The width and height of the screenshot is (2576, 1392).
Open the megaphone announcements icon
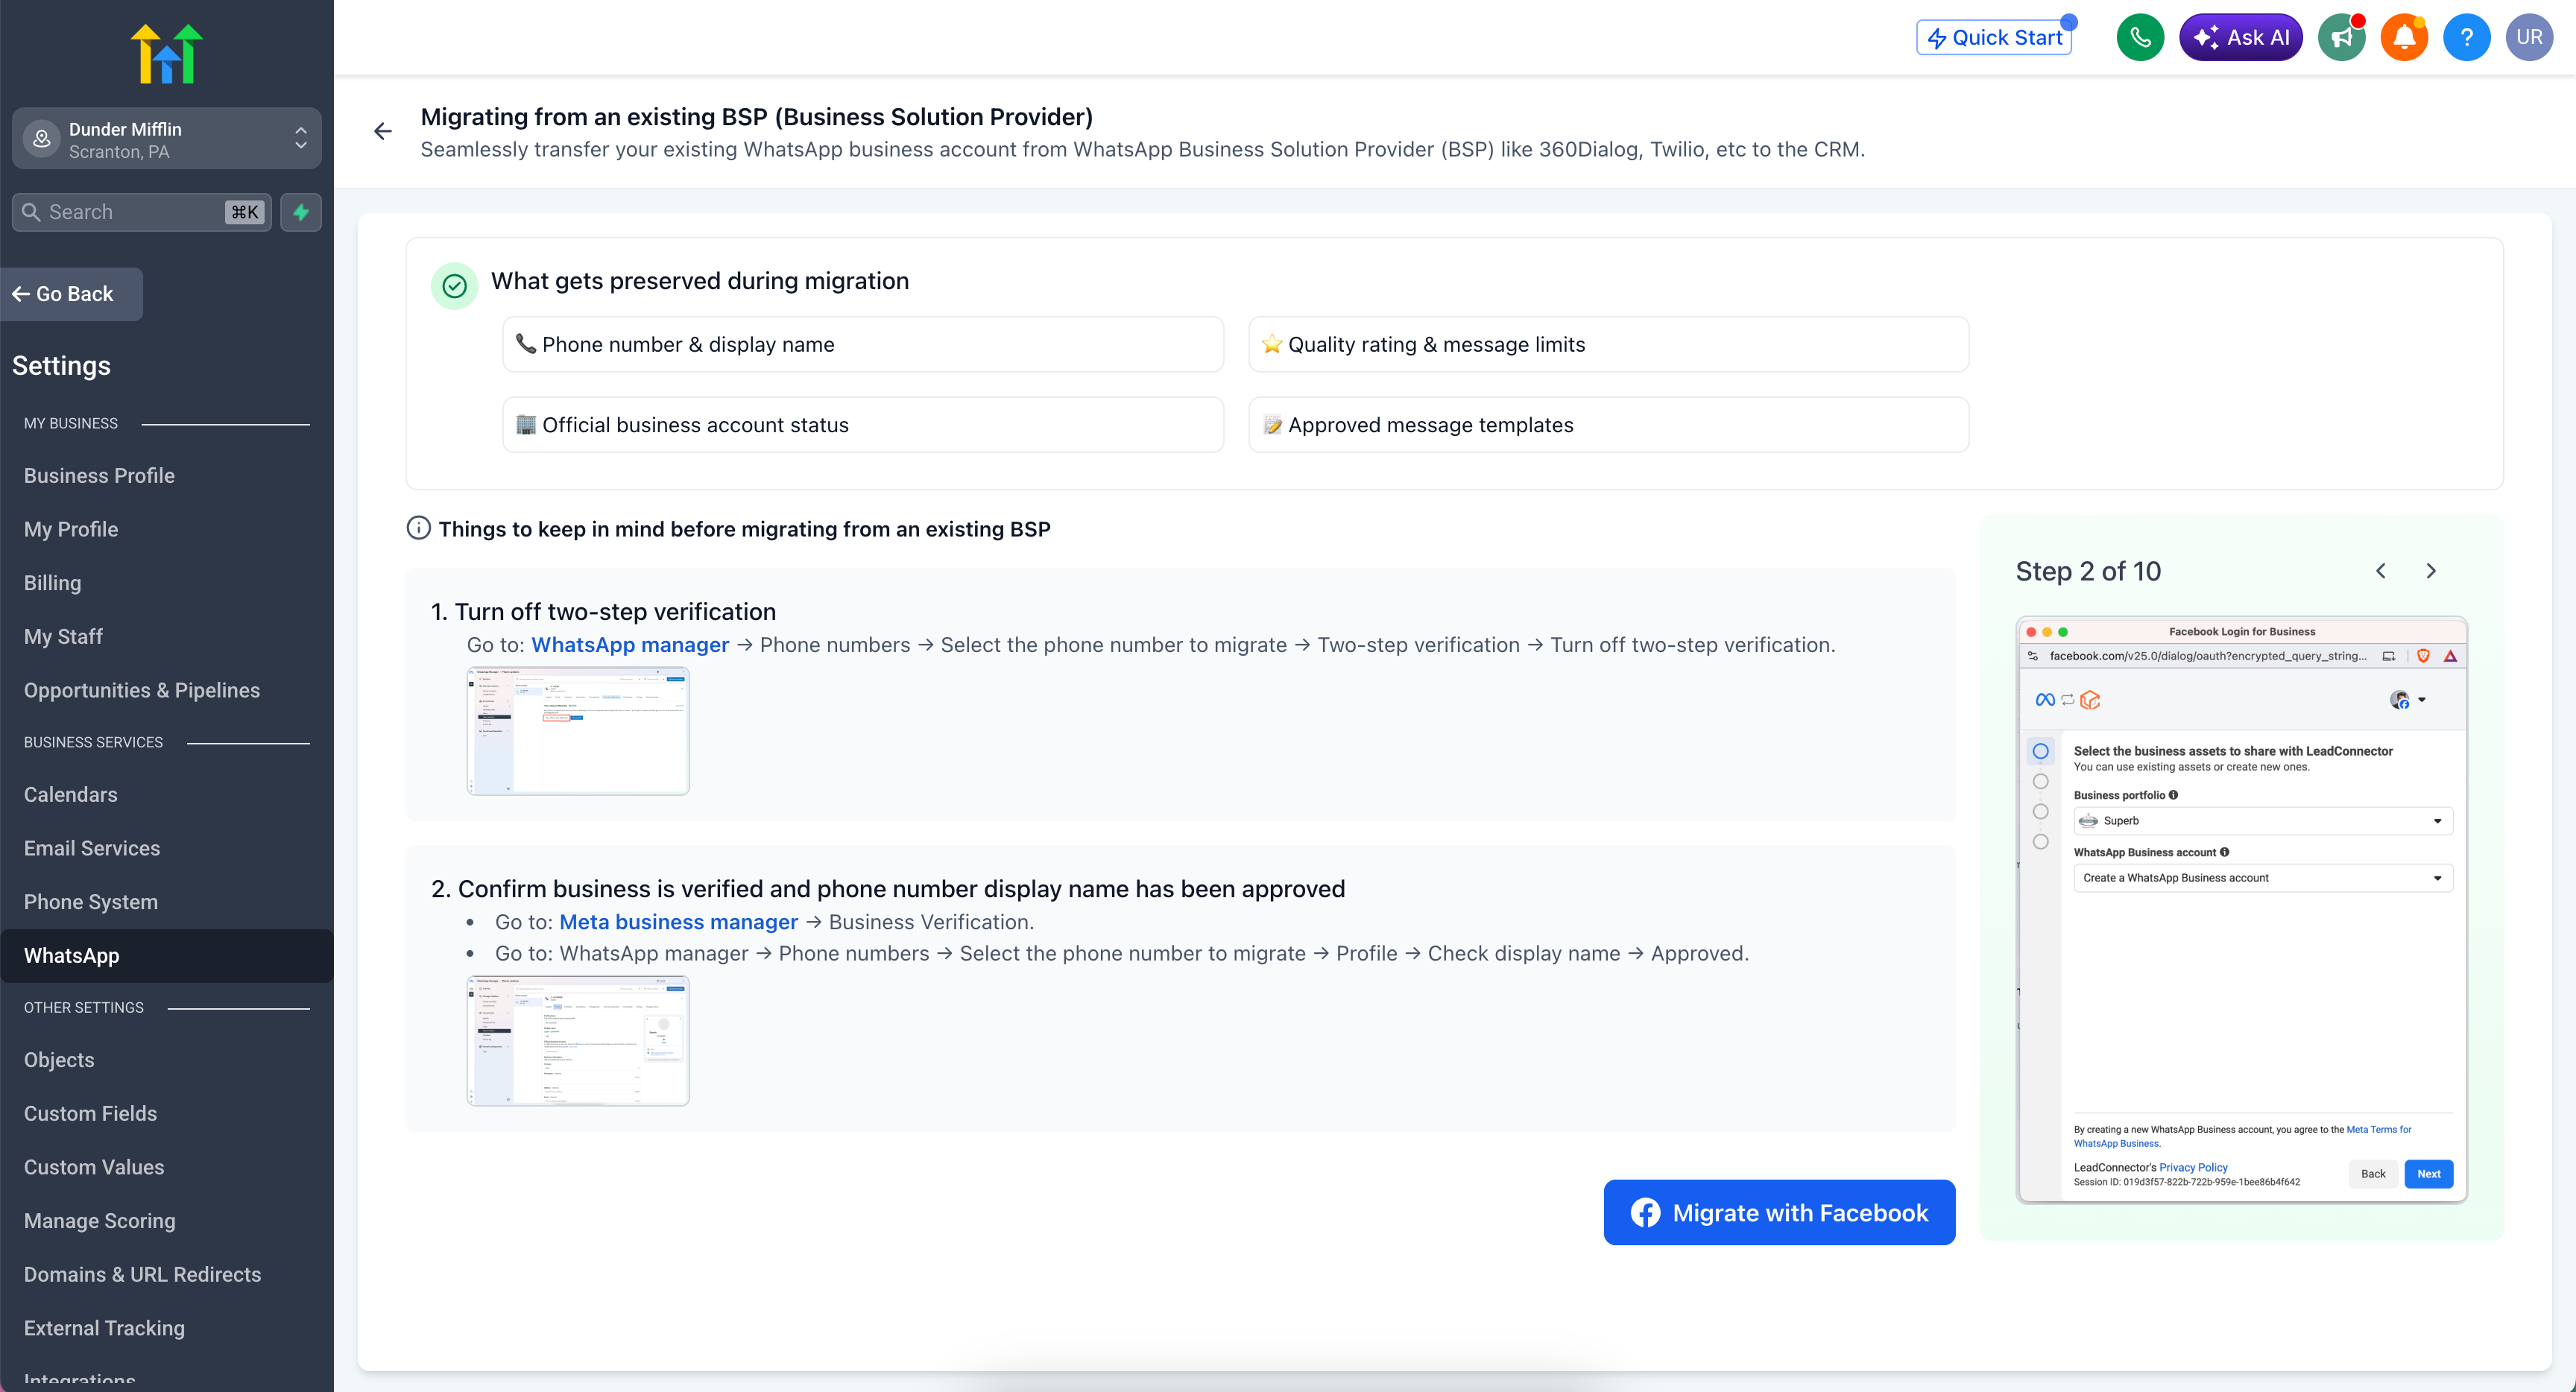coord(2342,38)
